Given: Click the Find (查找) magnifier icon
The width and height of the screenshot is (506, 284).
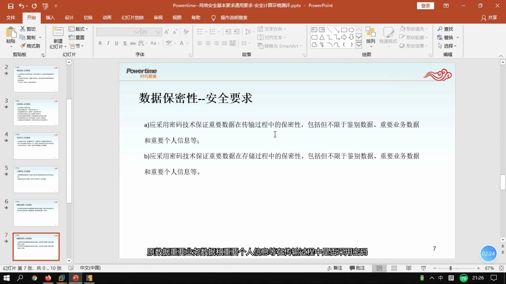Looking at the screenshot, I should [440, 29].
